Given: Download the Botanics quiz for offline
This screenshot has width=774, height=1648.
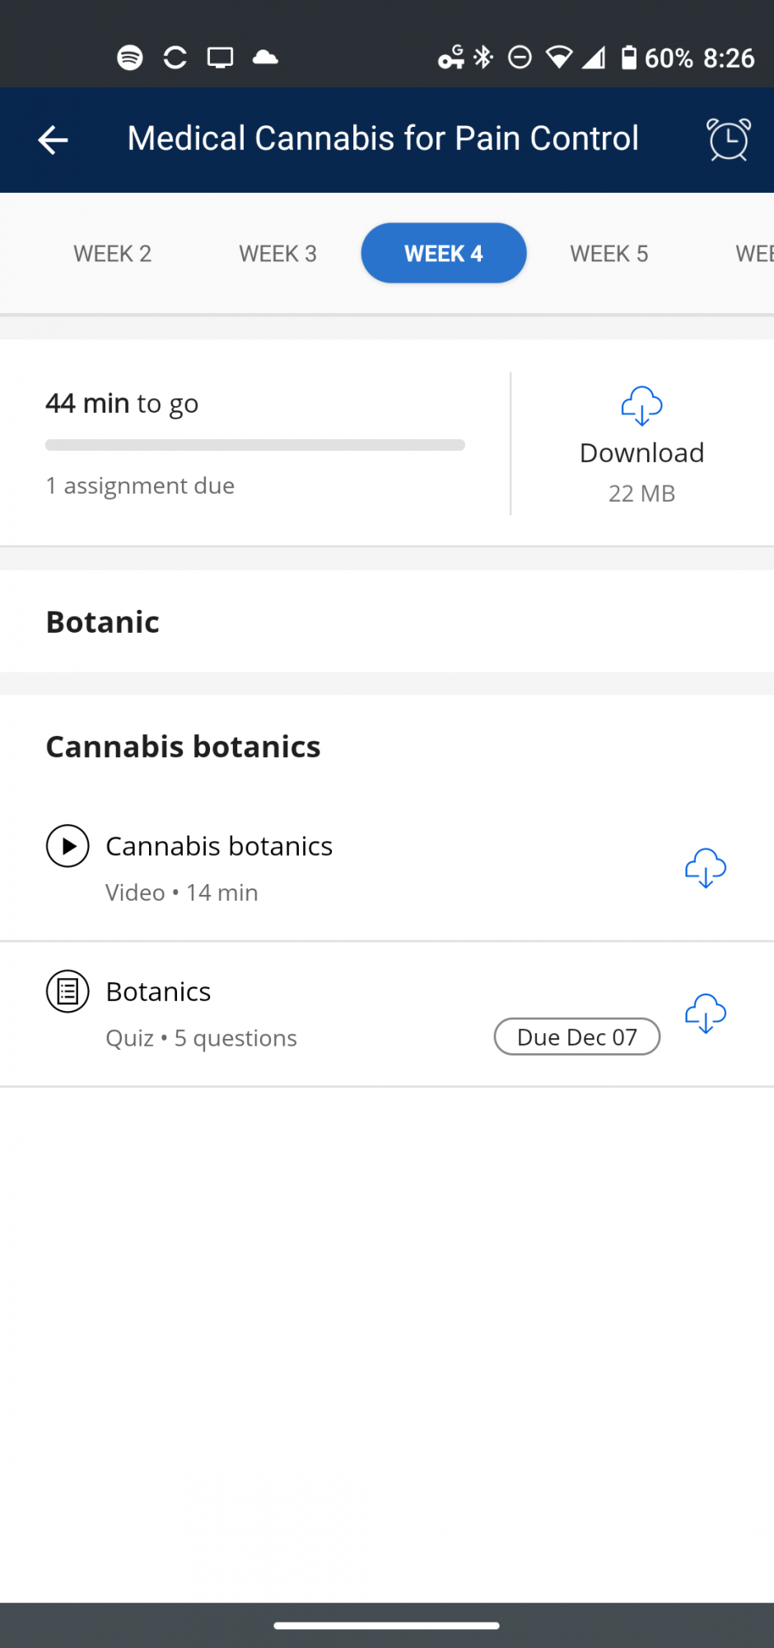Looking at the screenshot, I should (x=706, y=1013).
